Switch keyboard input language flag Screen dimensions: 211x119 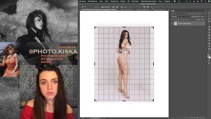[201, 1]
